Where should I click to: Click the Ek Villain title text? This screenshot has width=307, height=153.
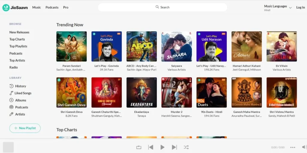tap(282, 66)
